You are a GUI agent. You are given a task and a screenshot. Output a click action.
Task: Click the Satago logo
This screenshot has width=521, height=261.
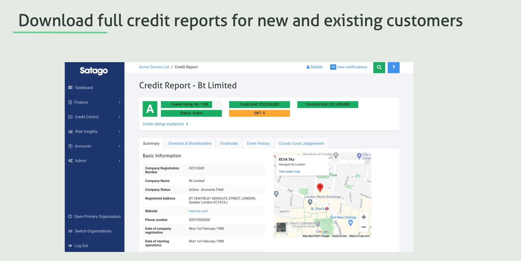point(94,71)
